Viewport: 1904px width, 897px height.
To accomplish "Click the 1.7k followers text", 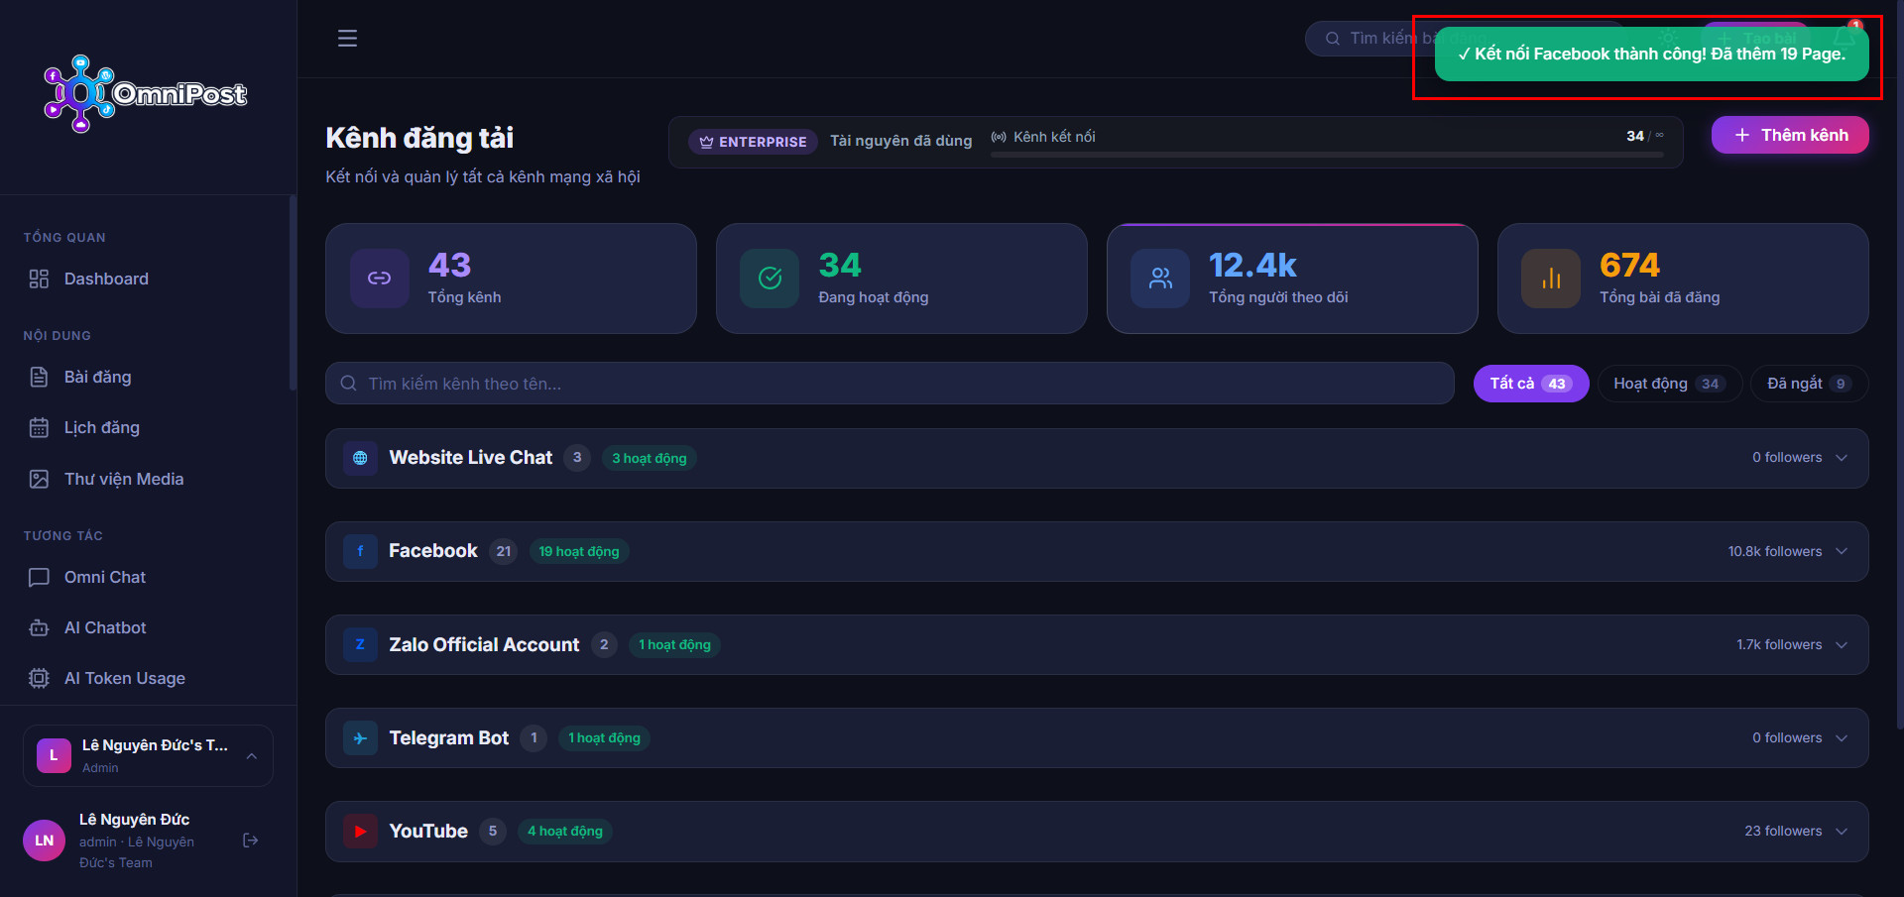I will (x=1779, y=644).
